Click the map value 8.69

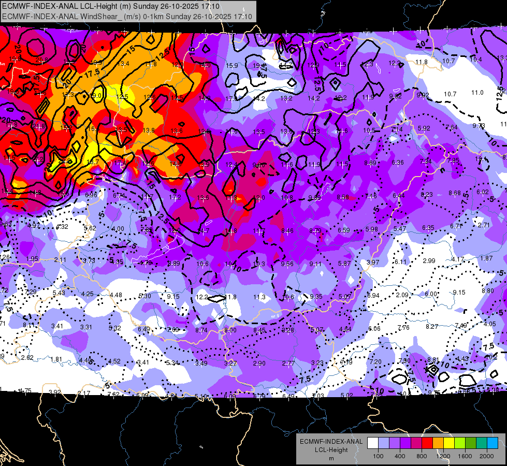370,163
